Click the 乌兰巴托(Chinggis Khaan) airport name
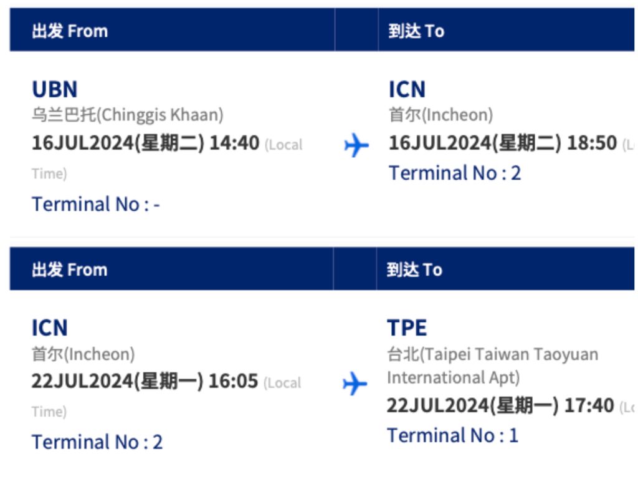 tap(127, 115)
